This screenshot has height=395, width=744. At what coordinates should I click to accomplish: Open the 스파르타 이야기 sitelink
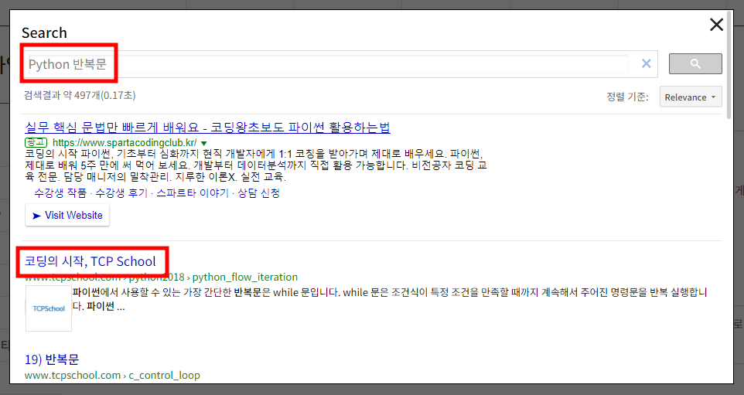(x=192, y=193)
